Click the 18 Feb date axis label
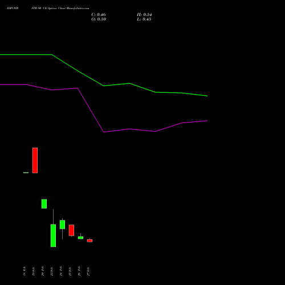The height and width of the screenshot is (285, 285). pyautogui.click(x=25, y=271)
